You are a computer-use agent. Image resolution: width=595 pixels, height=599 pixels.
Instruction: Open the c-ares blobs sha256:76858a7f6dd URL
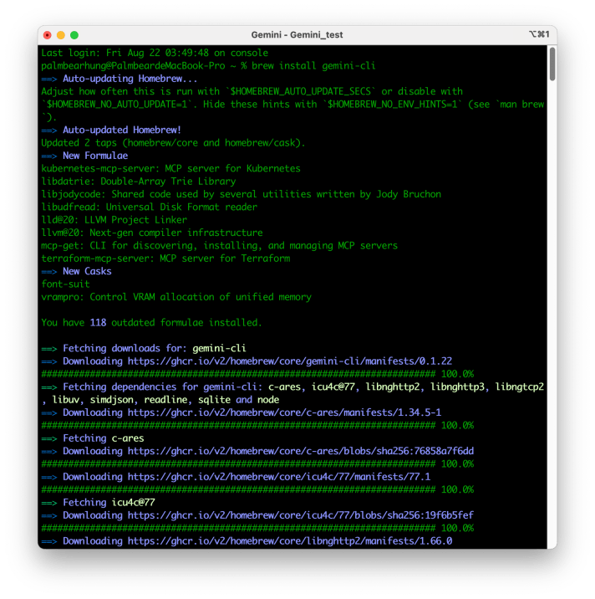click(x=301, y=451)
